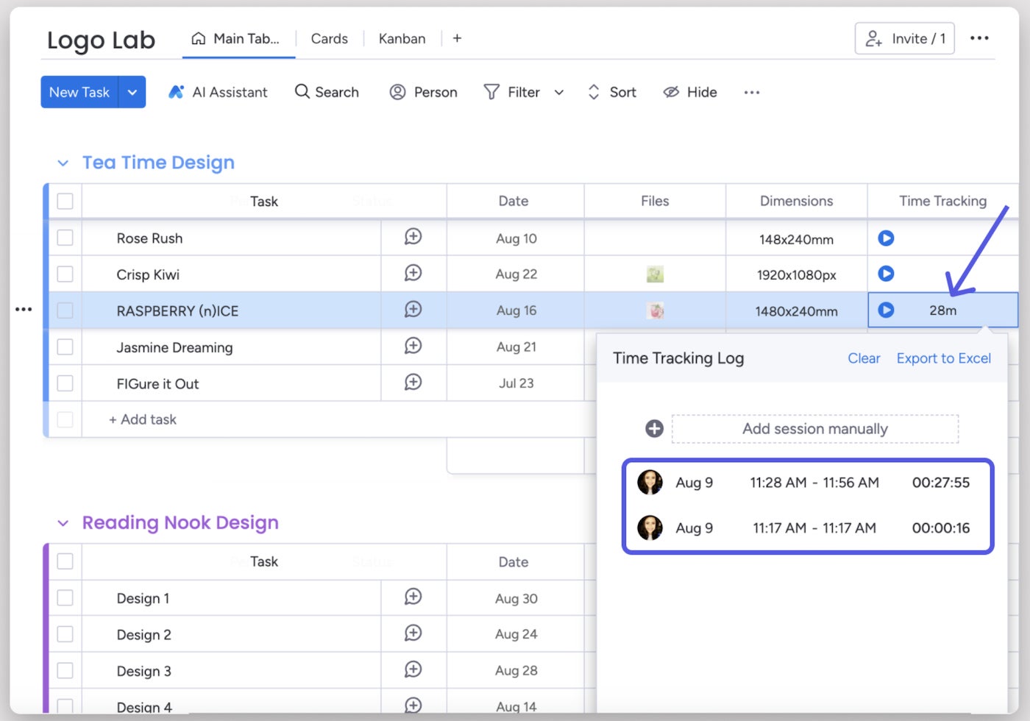Open conversation icon for Jasmine Dreaming
Screen dimensions: 1030x721
coord(413,346)
